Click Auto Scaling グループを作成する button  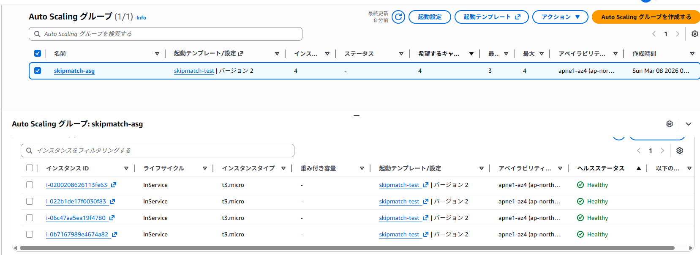point(646,17)
